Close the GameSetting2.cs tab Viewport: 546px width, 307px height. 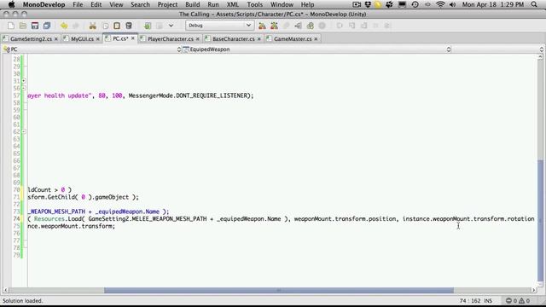[55, 39]
